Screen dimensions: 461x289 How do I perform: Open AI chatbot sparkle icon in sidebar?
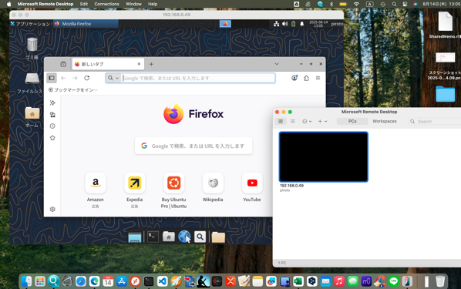click(x=52, y=102)
